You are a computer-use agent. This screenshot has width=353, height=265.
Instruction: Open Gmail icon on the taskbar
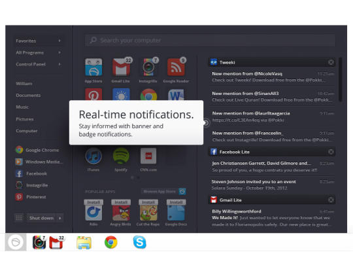coord(56,242)
